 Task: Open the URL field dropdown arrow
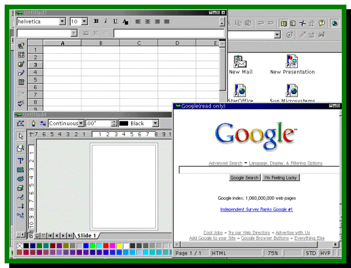(277, 35)
